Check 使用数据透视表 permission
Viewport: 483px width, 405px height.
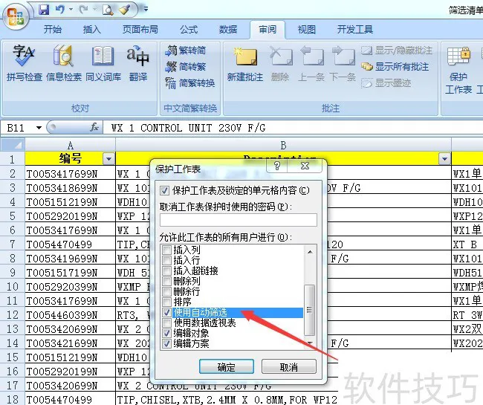coord(166,323)
